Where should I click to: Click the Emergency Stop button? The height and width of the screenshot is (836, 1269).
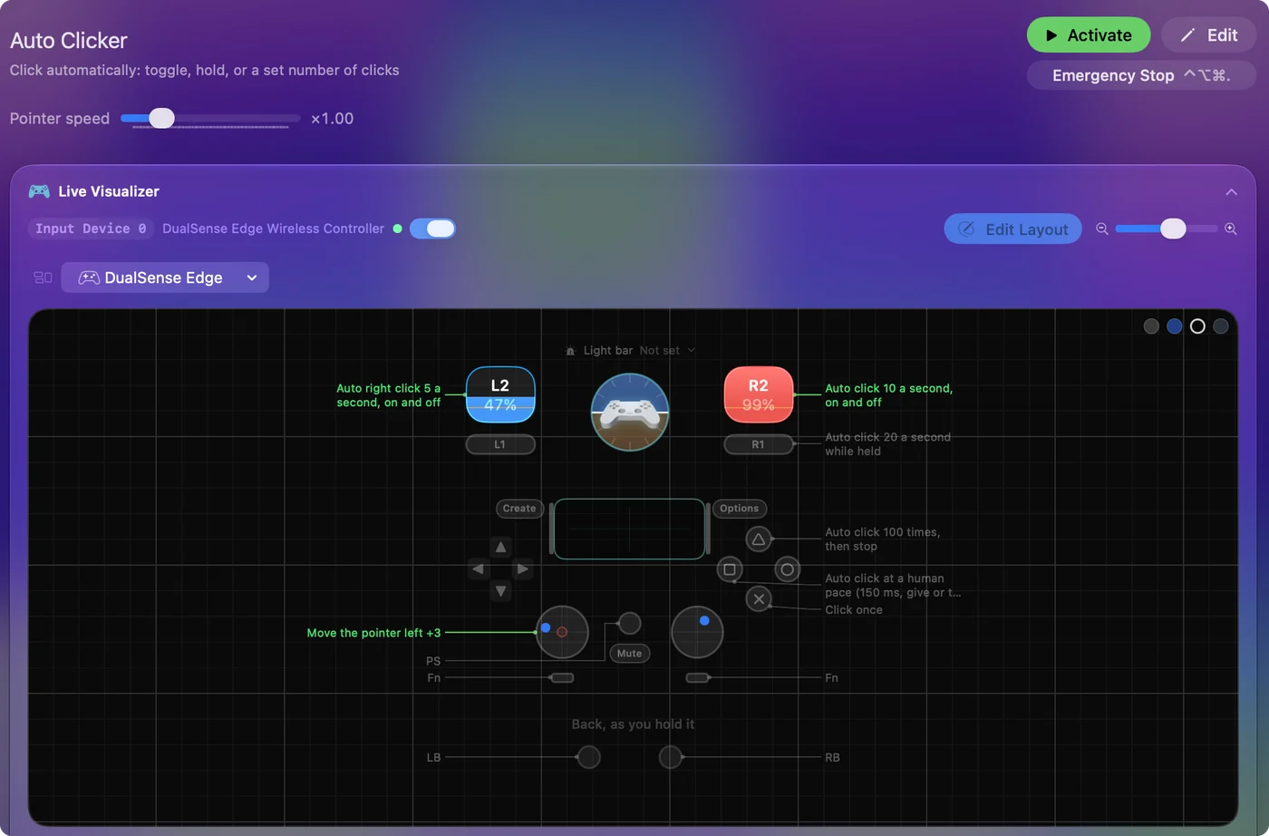pyautogui.click(x=1141, y=75)
